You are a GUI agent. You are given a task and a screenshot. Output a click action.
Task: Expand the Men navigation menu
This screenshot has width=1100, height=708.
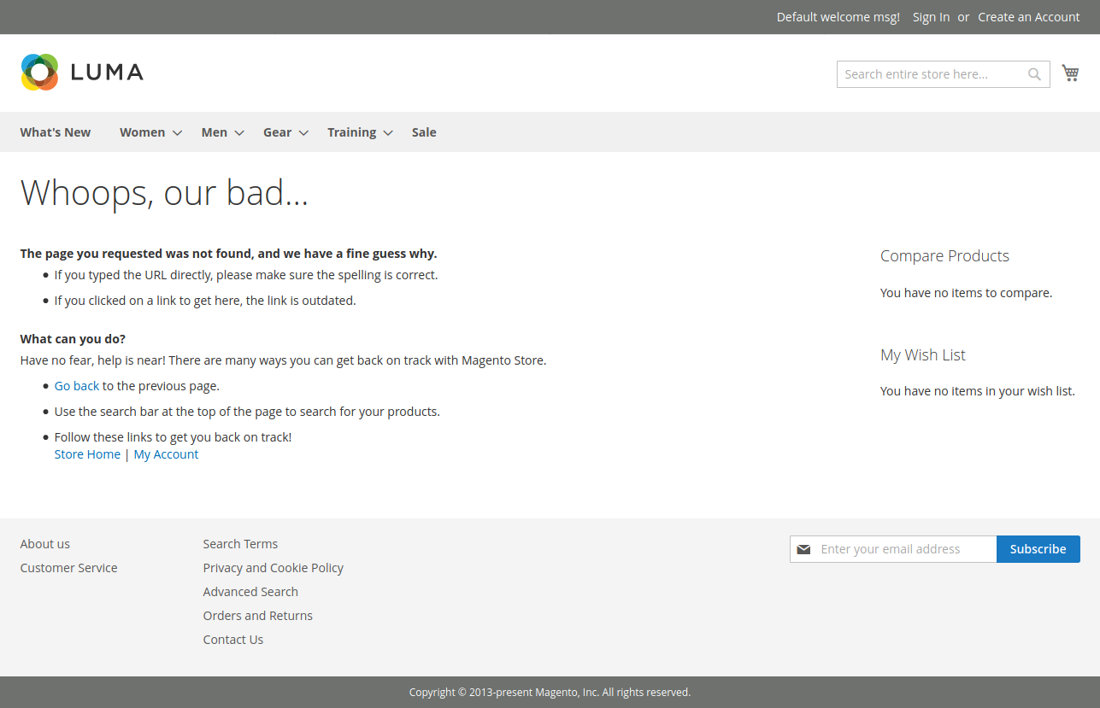[215, 132]
